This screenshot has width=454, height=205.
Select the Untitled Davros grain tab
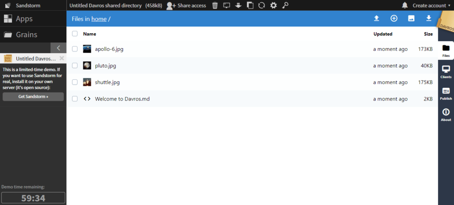pos(33,58)
